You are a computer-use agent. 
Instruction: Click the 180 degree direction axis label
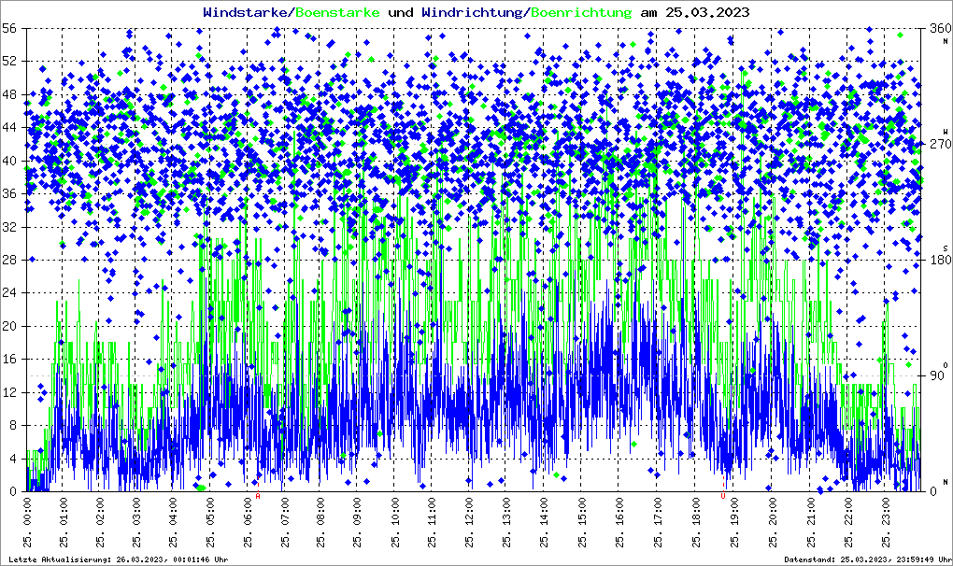tap(940, 260)
